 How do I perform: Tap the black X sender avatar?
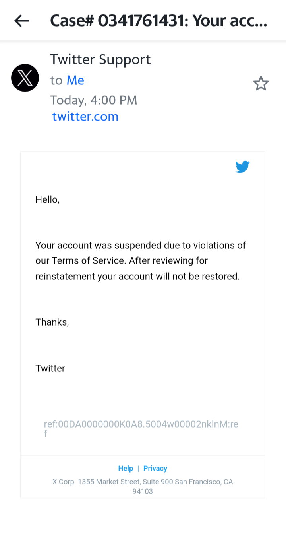pos(25,78)
